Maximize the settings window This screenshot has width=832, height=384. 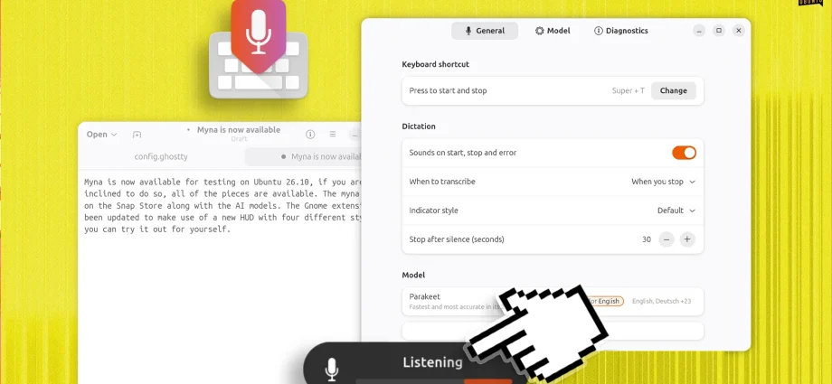click(719, 31)
